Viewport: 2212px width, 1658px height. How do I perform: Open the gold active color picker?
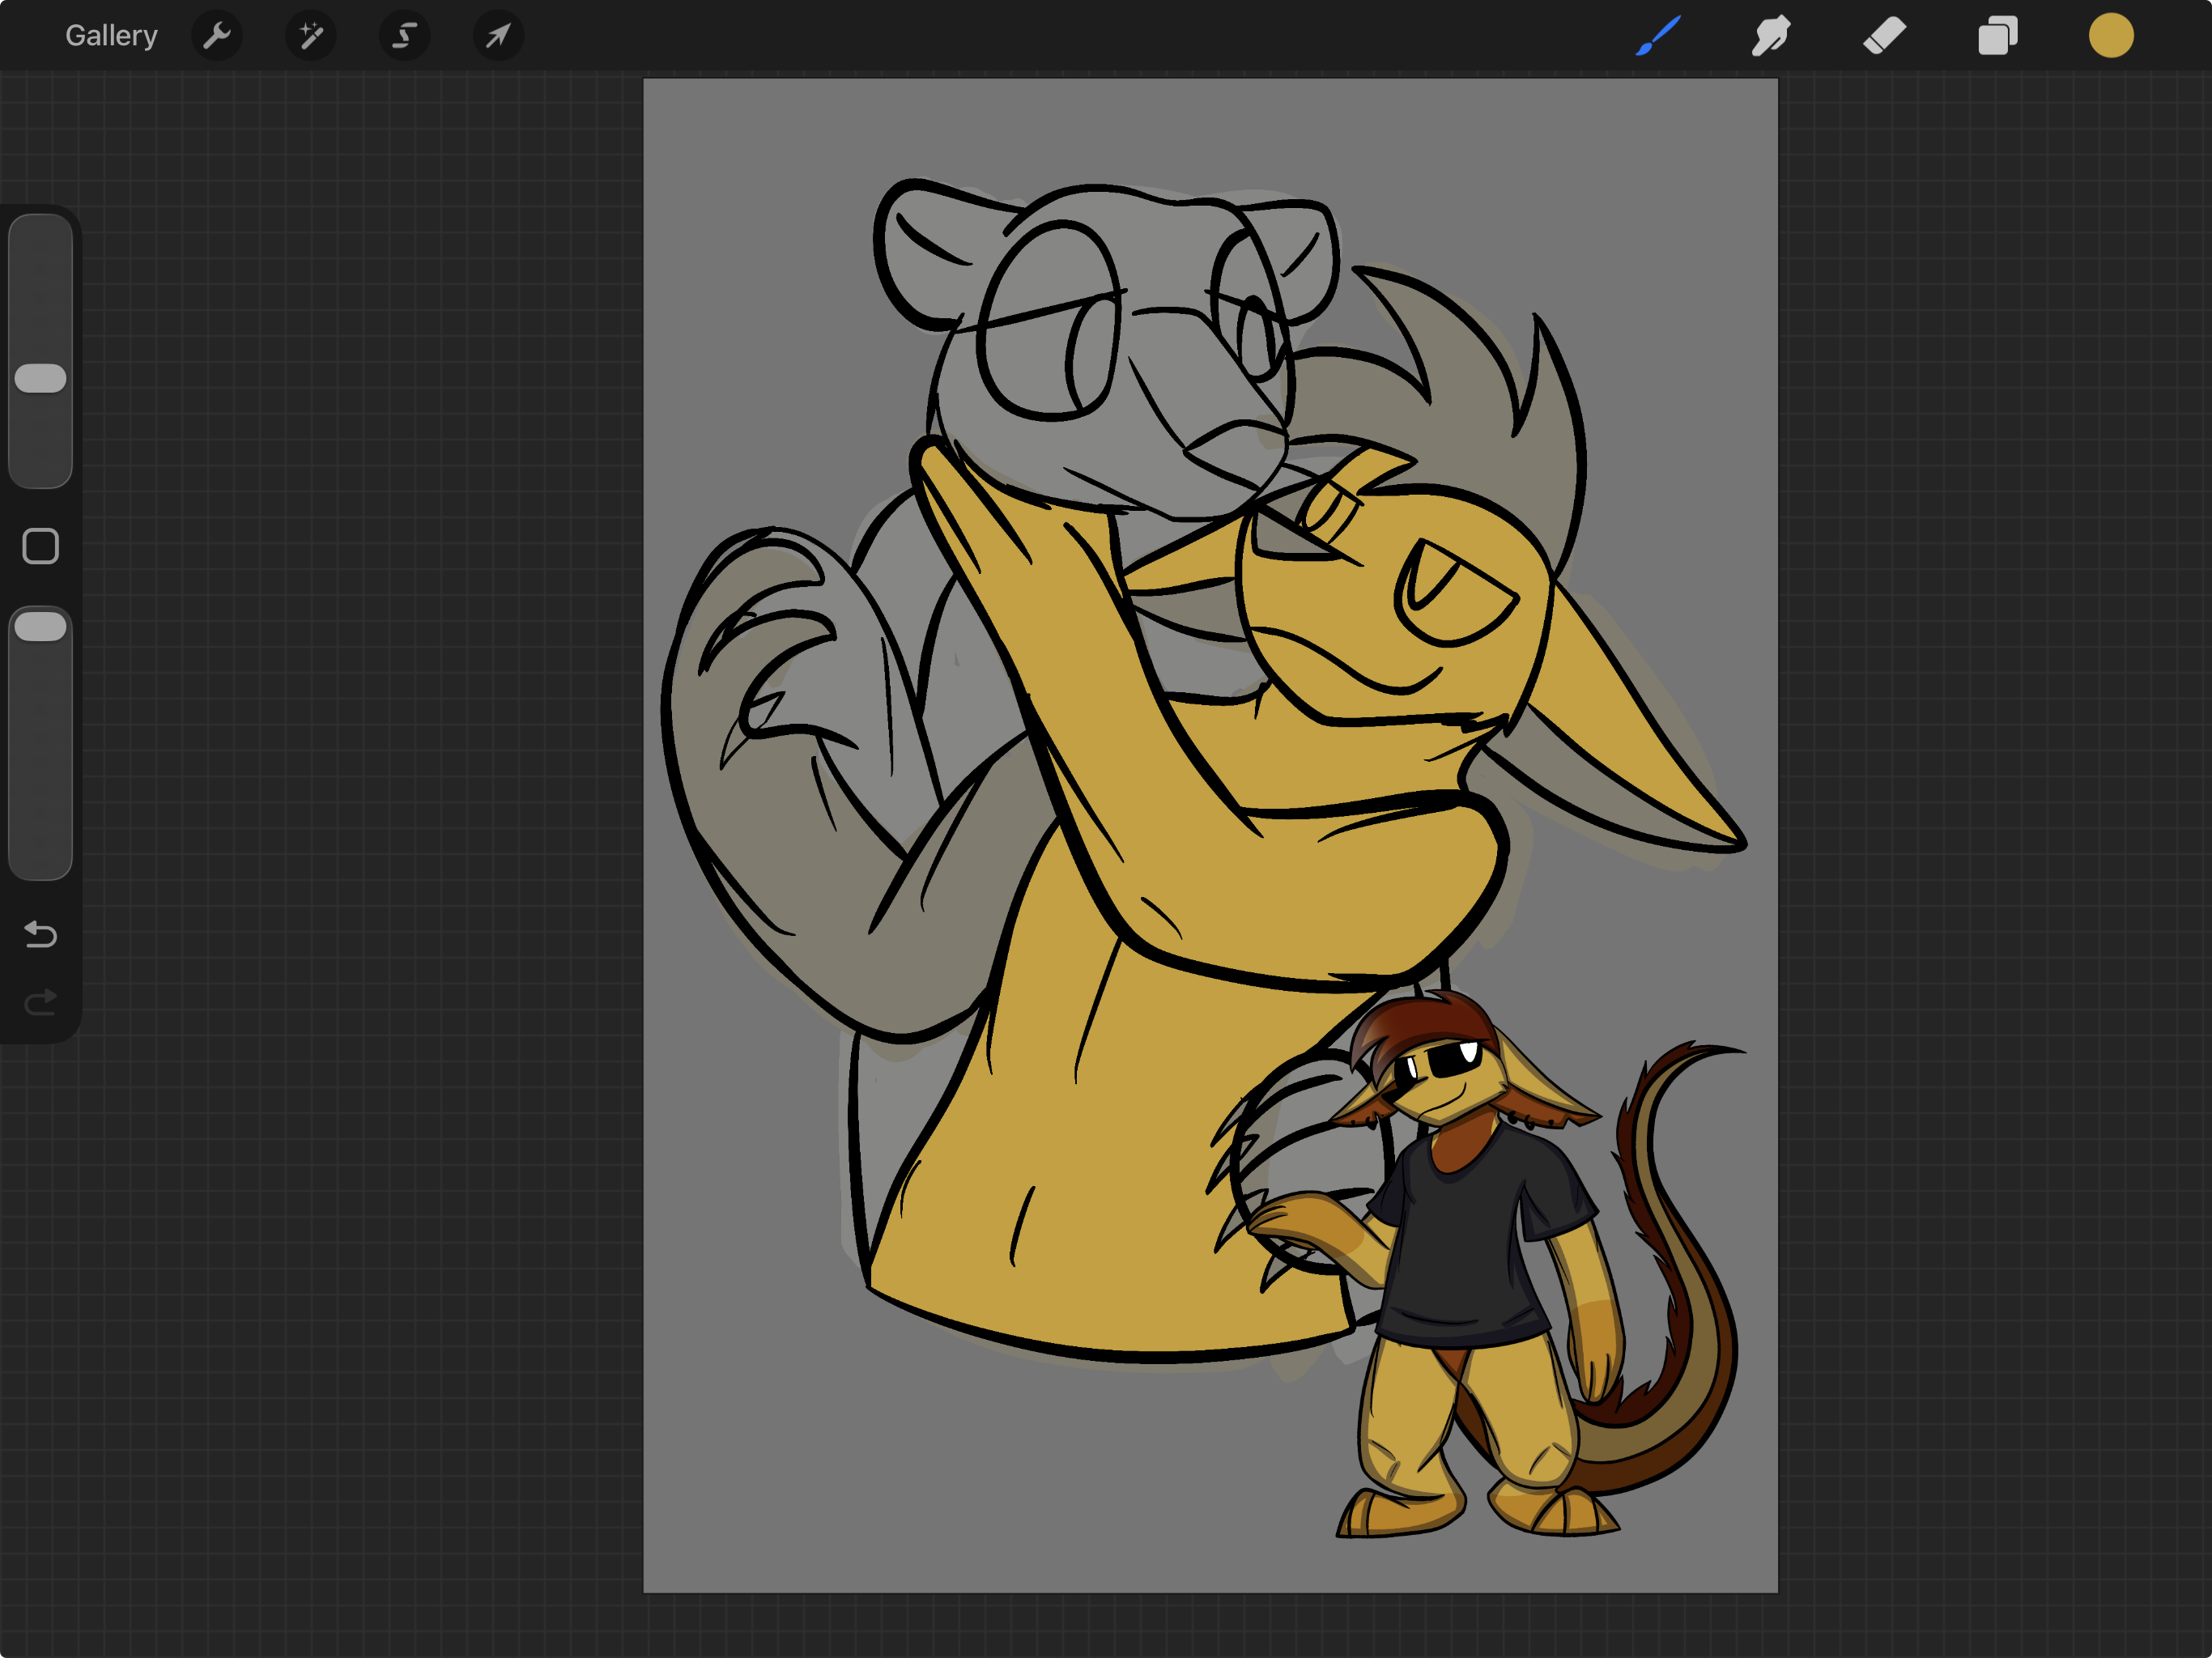click(x=2110, y=36)
